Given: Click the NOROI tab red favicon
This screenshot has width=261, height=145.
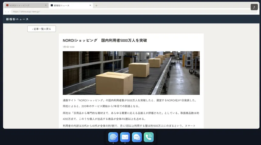Looking at the screenshot, I should pos(7,5).
